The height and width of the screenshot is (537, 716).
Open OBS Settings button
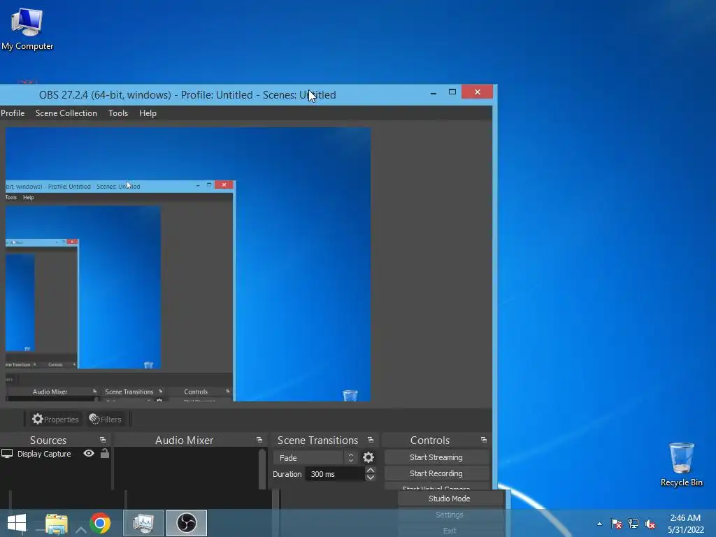[450, 515]
